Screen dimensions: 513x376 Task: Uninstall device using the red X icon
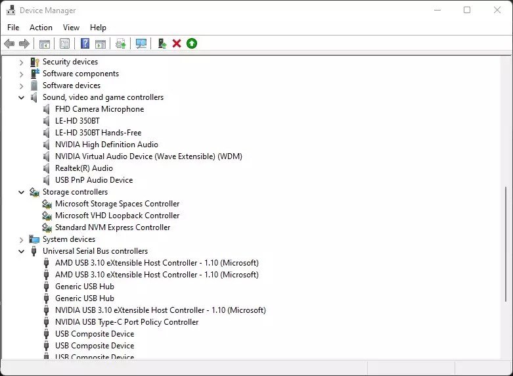[177, 43]
